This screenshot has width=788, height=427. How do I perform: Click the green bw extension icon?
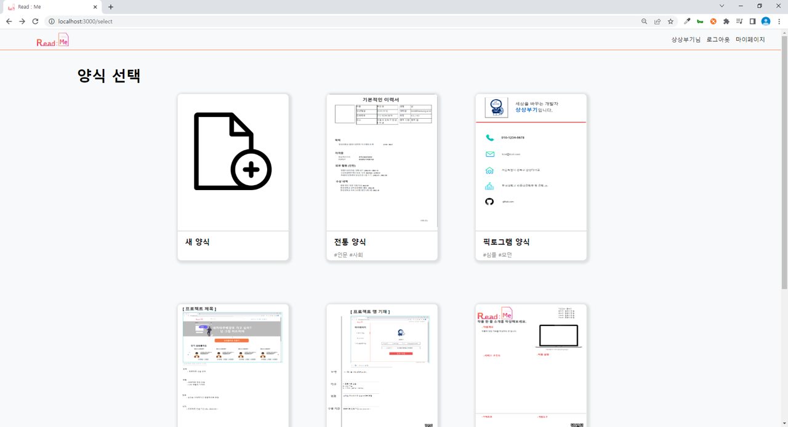(x=700, y=22)
